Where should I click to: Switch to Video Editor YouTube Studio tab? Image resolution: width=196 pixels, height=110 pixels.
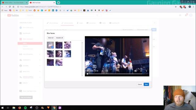(14, 3)
